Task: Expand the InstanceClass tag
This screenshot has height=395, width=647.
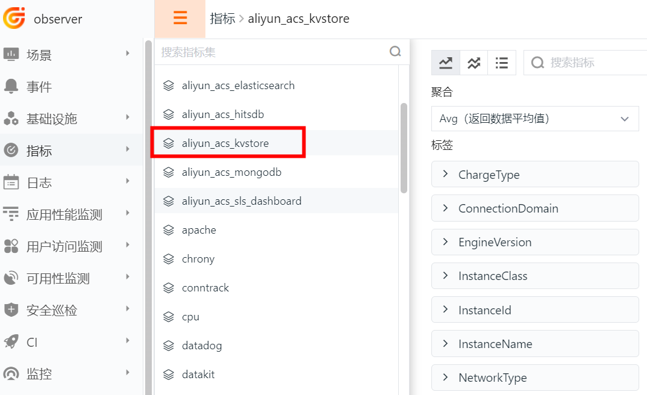Action: 535,276
